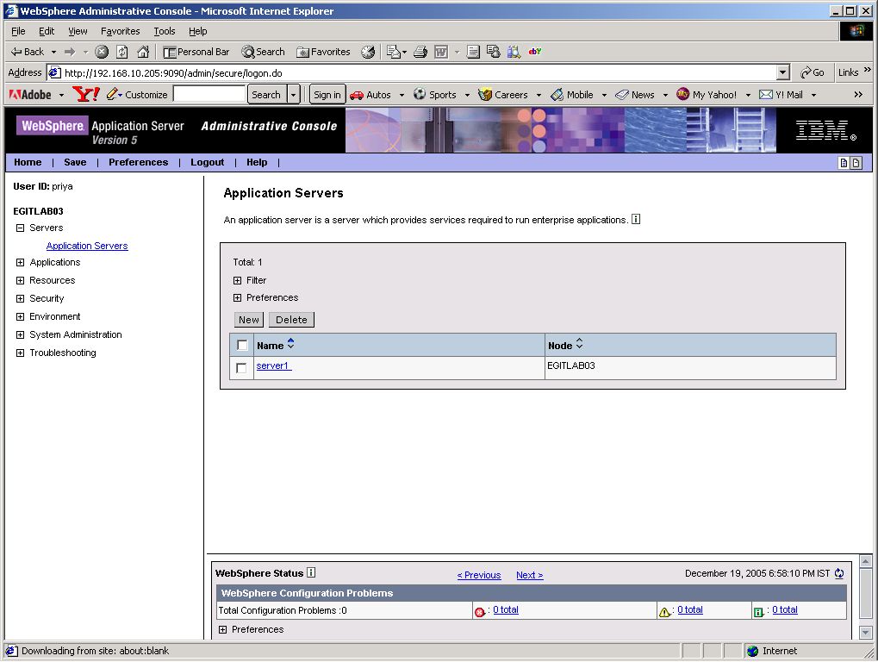Viewport: 878px width, 662px height.
Task: Click Next link in WebSphere Status
Action: [x=529, y=575]
